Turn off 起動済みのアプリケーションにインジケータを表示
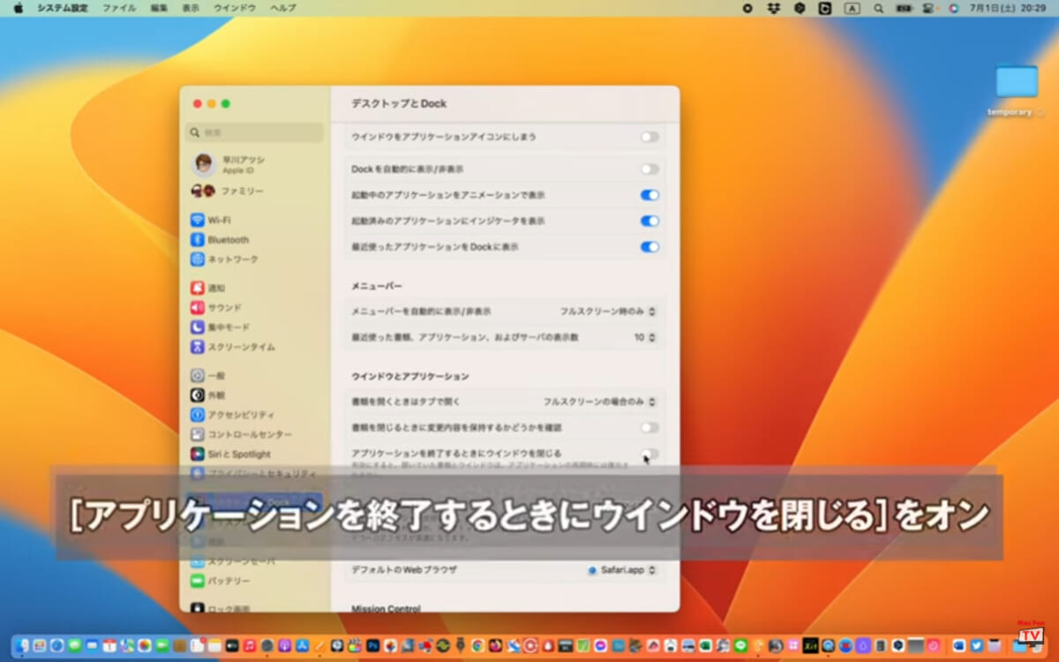Screen dimensions: 1059x662 (650, 221)
